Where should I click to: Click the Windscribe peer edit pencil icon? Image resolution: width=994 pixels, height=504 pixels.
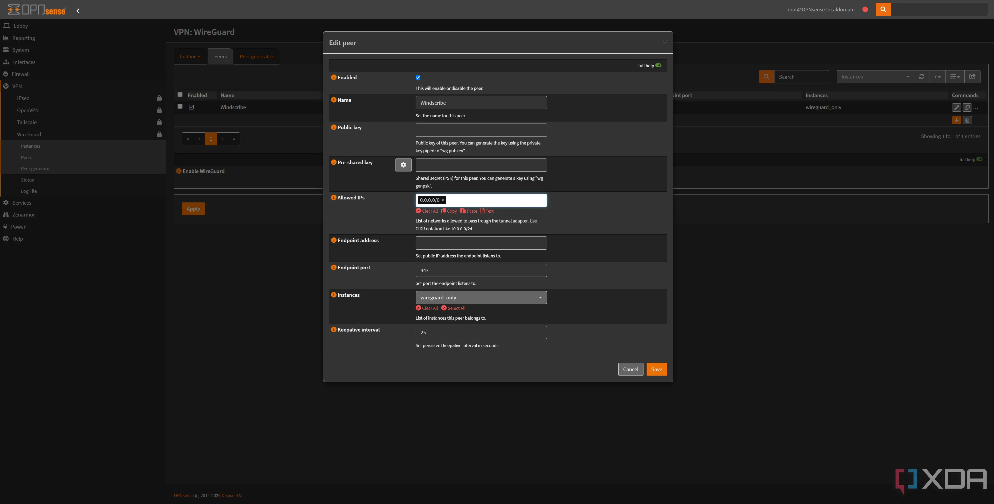tap(956, 107)
